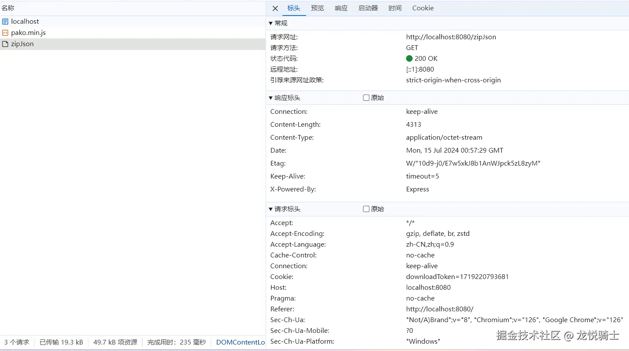Select the pako.min.js request row
Image resolution: width=629 pixels, height=351 pixels.
[x=133, y=32]
